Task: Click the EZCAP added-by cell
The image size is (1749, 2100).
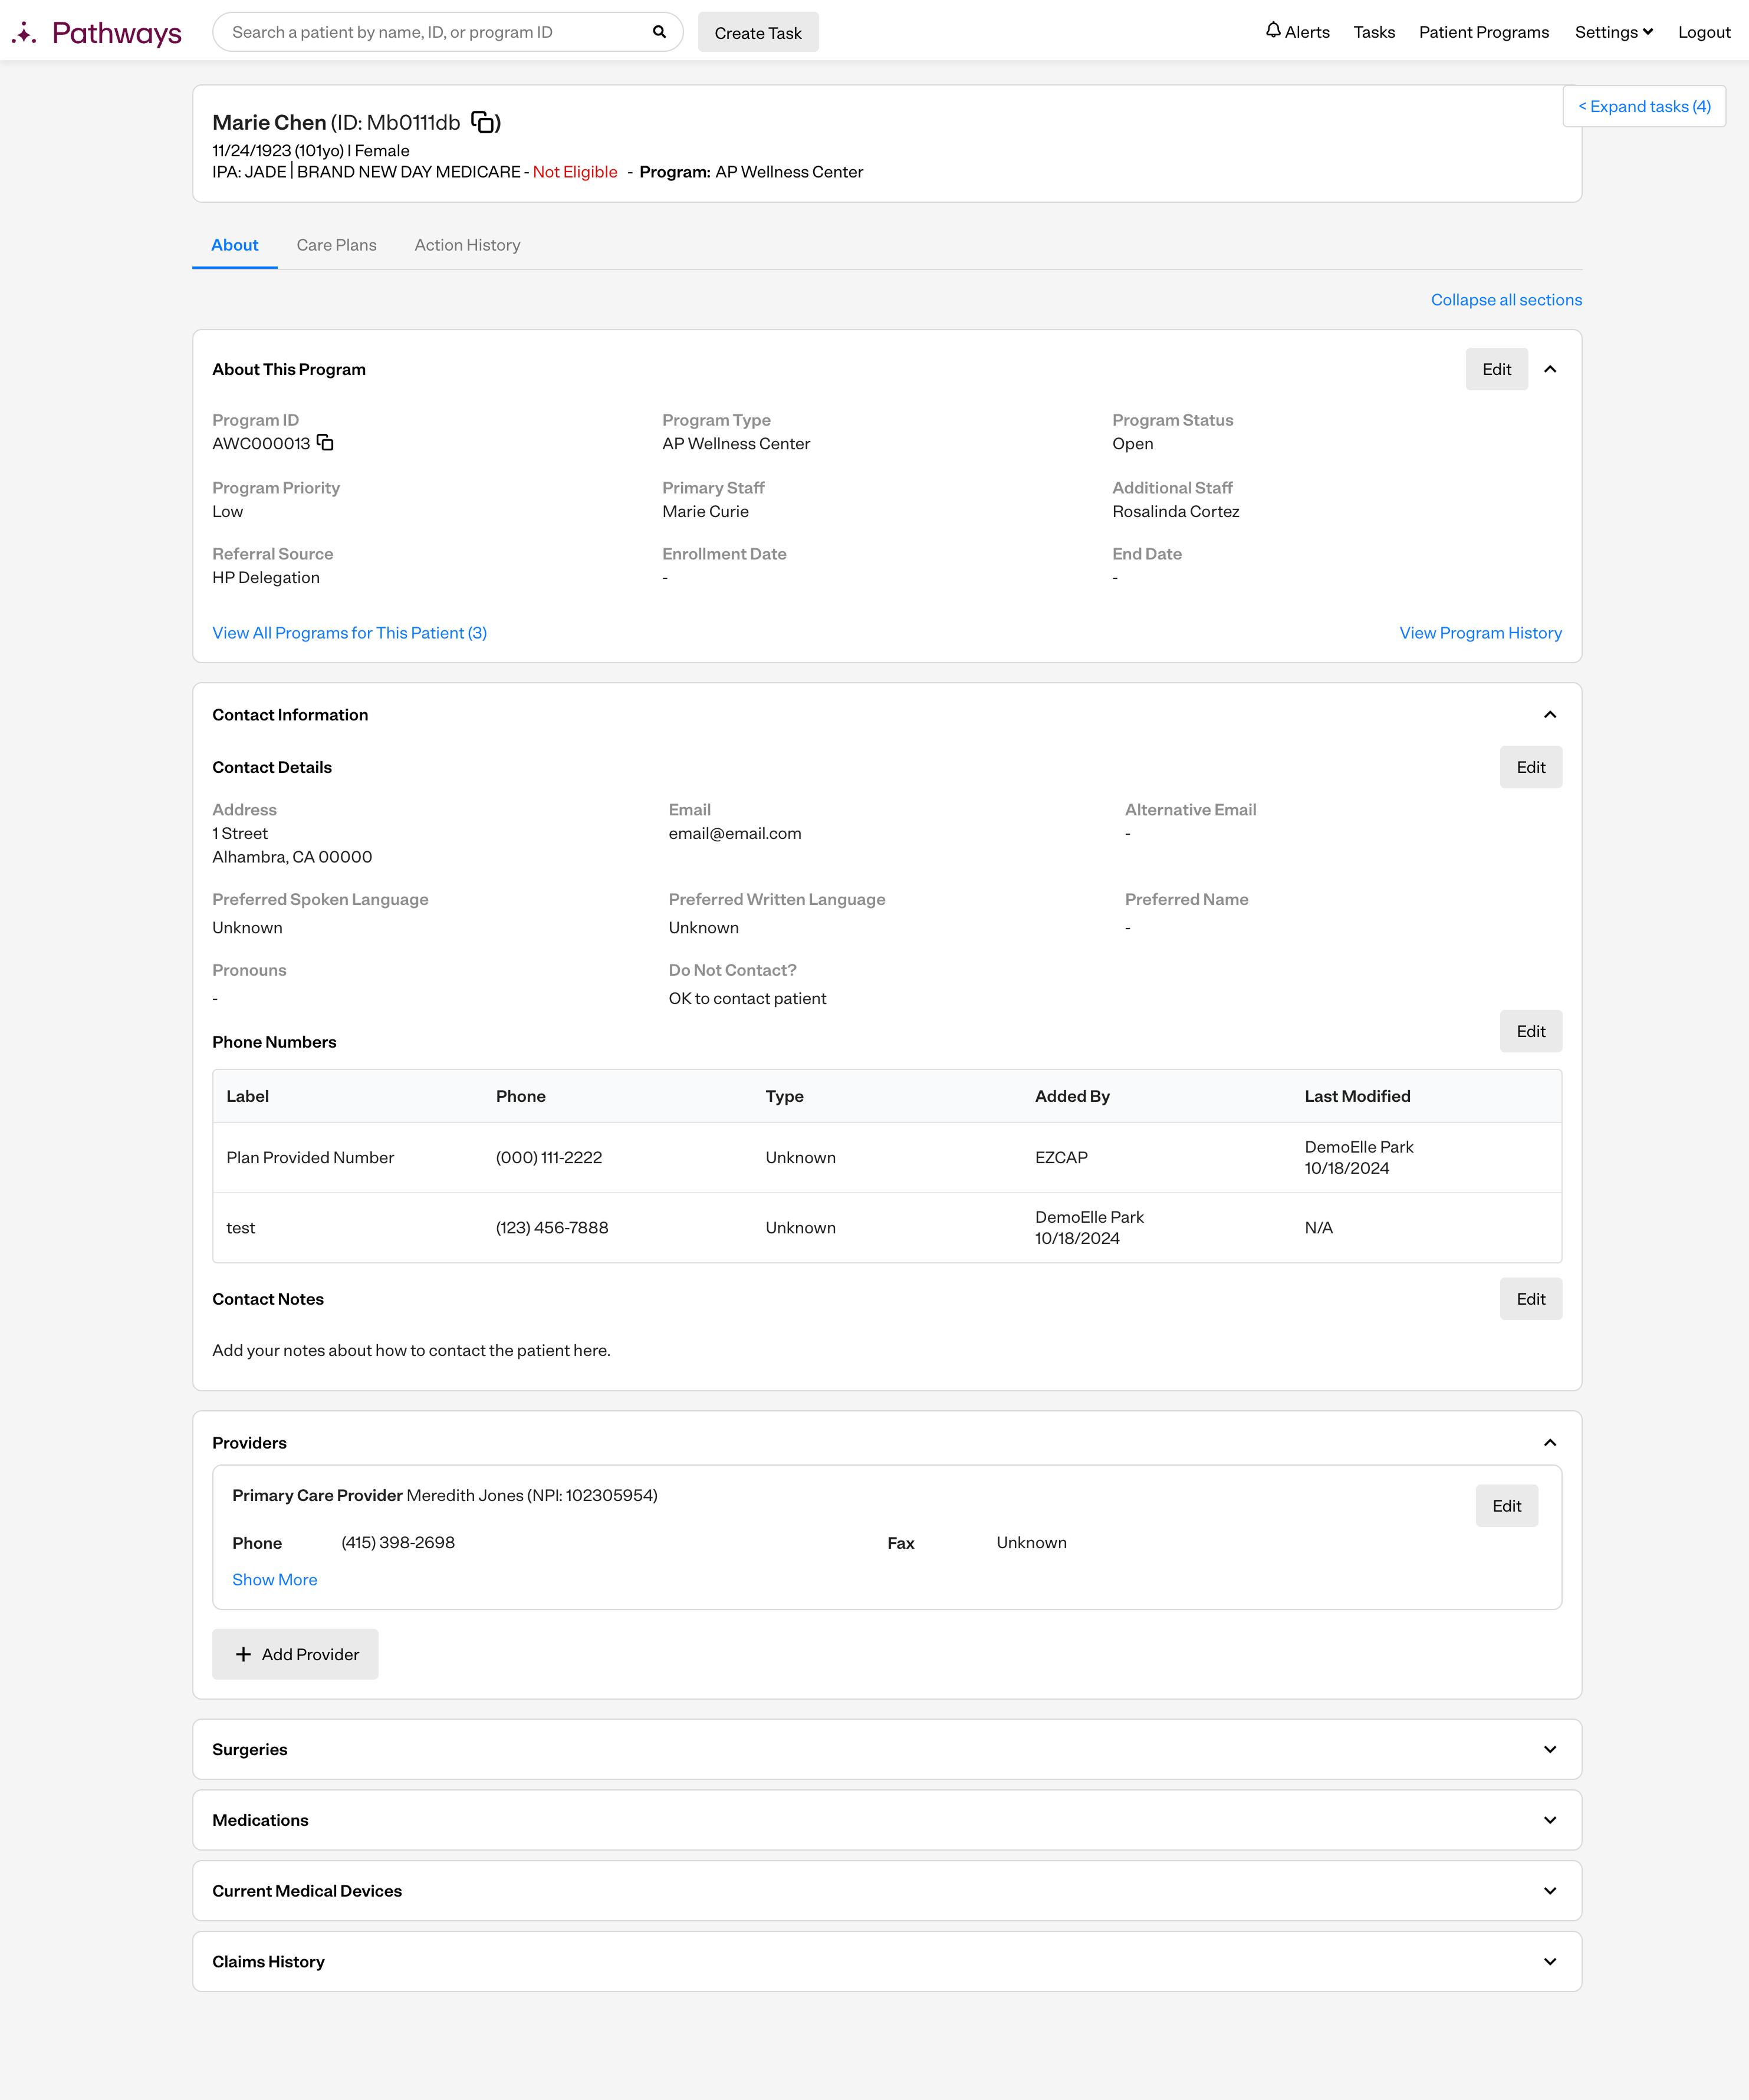Action: [x=1061, y=1157]
